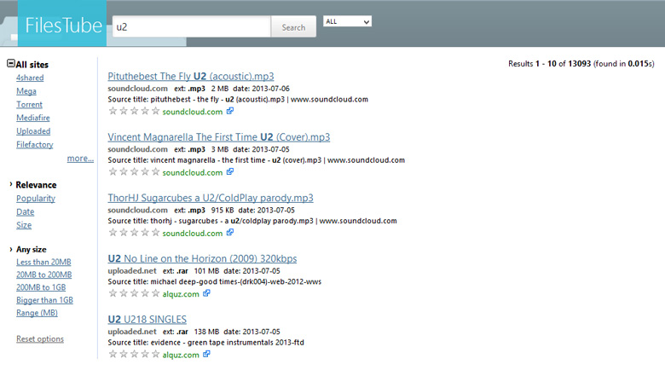
Task: Open external link icon for U218 SINGLES result
Action: (206, 354)
